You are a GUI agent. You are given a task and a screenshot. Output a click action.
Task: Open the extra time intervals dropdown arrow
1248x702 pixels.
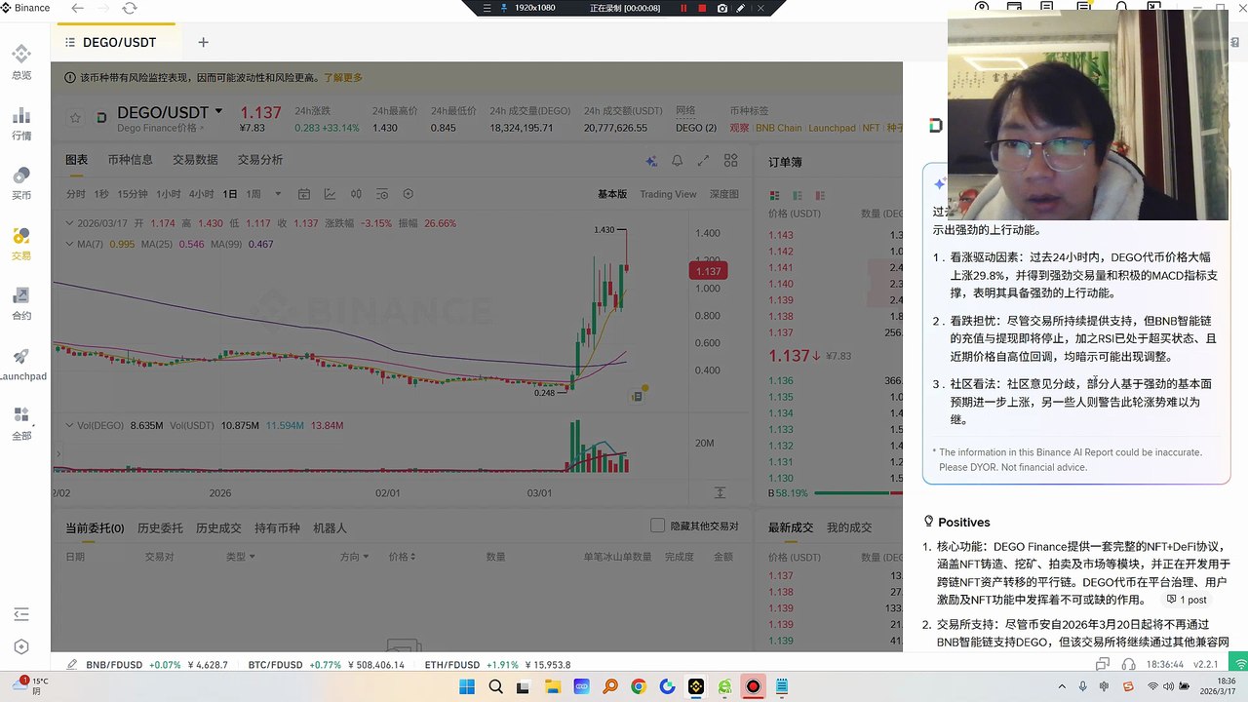278,194
